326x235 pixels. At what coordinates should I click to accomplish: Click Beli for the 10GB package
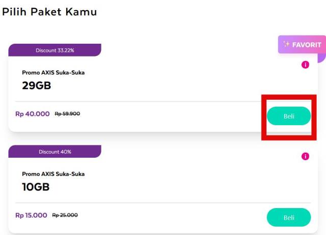click(289, 217)
